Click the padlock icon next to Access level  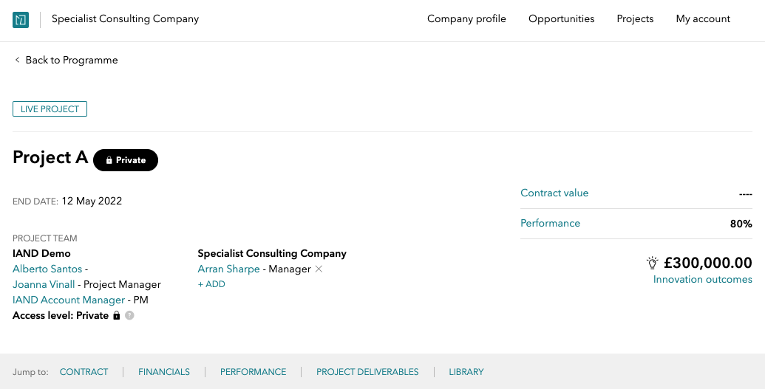click(x=117, y=315)
